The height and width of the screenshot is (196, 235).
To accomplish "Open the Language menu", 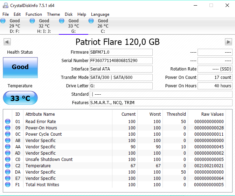I will tap(100, 14).
